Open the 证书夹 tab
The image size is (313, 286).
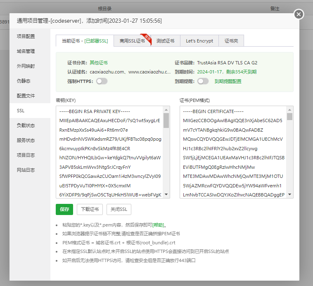pyautogui.click(x=231, y=41)
